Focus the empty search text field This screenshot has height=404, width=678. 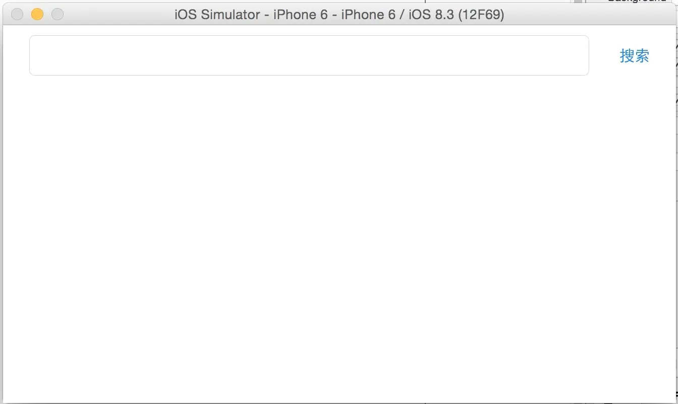click(309, 55)
